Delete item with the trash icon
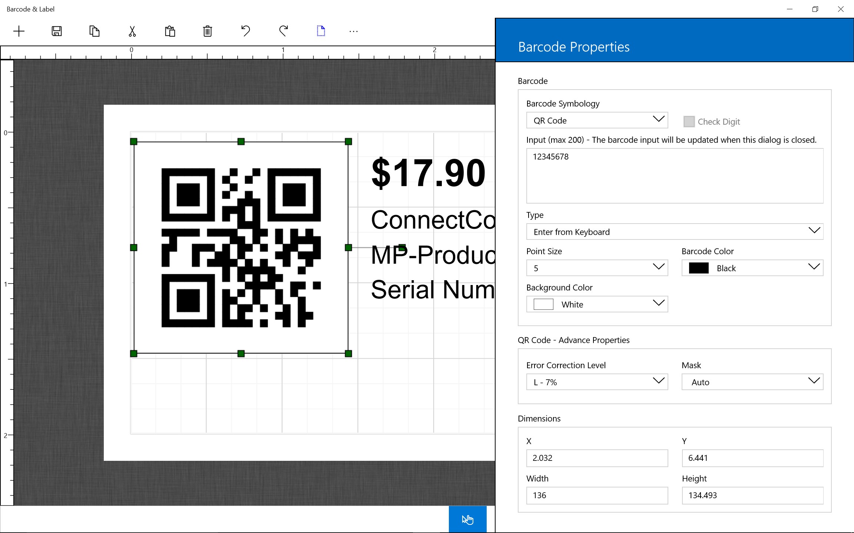Image resolution: width=854 pixels, height=533 pixels. pyautogui.click(x=208, y=31)
